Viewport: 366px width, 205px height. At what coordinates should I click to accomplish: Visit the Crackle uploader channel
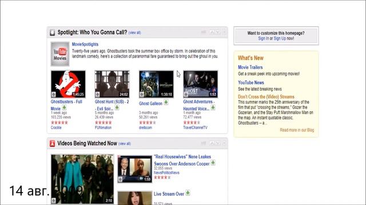[x=56, y=128]
